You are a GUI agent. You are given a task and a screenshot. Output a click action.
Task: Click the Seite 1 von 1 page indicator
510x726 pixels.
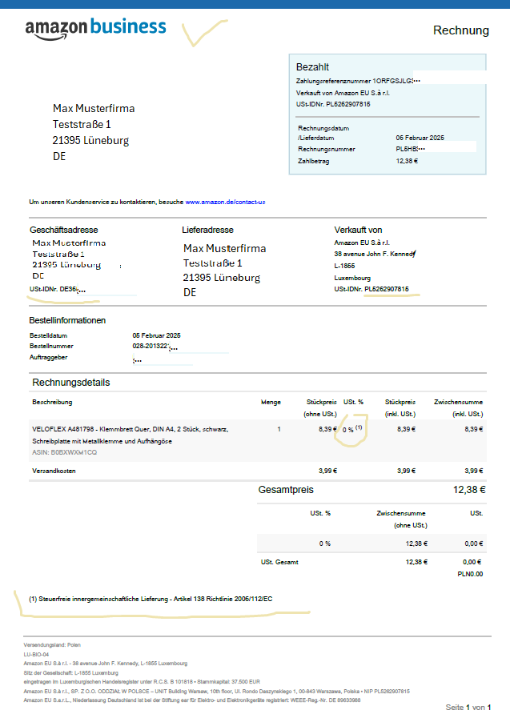[468, 708]
